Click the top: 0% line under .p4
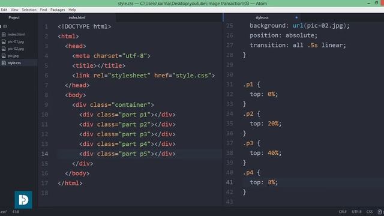The image size is (384, 216). pos(264,182)
